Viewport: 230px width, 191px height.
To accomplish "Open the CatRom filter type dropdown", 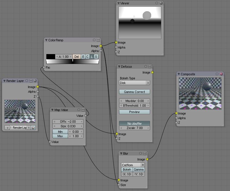I will [x=133, y=165].
